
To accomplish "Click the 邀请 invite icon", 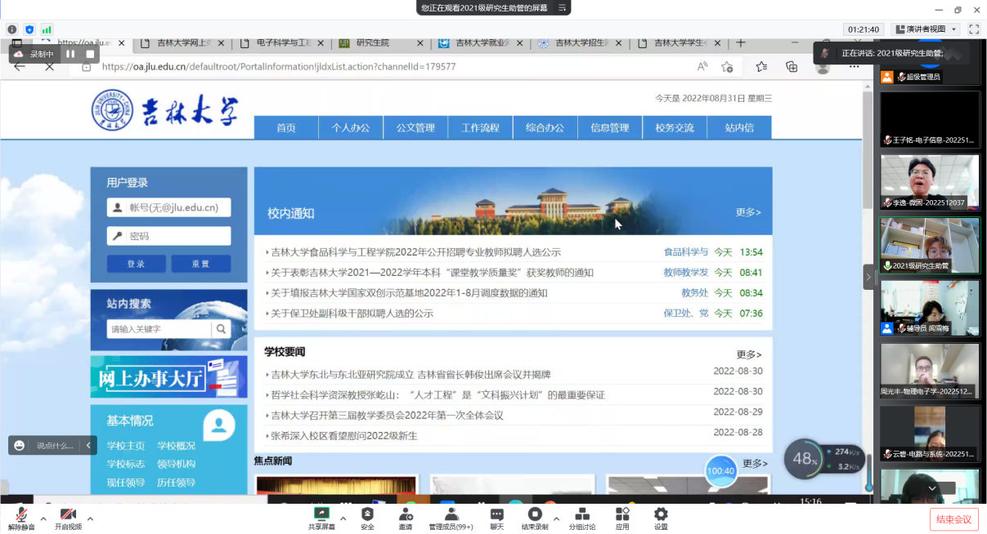I will [406, 514].
